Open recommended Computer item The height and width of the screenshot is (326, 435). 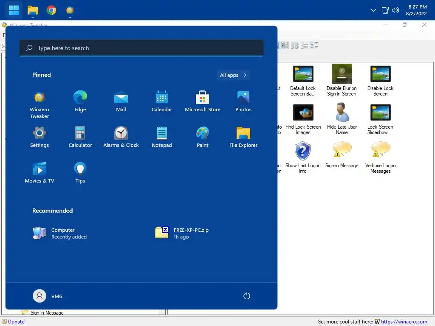point(59,233)
